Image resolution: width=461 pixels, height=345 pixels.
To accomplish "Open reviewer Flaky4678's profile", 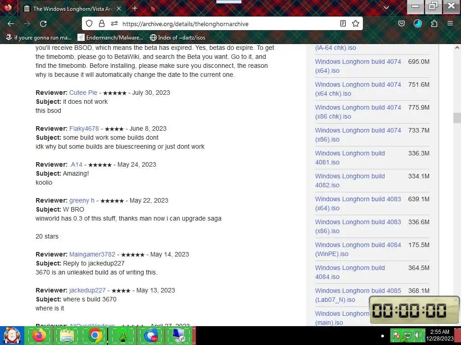I will tap(84, 128).
